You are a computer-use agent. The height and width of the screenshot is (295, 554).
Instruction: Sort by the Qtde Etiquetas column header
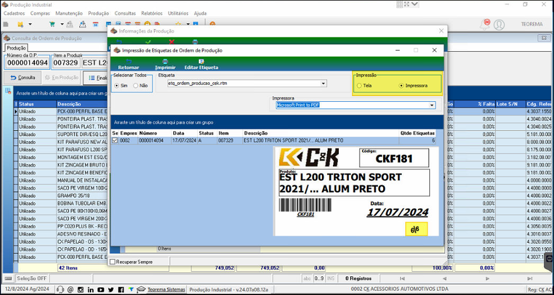418,133
